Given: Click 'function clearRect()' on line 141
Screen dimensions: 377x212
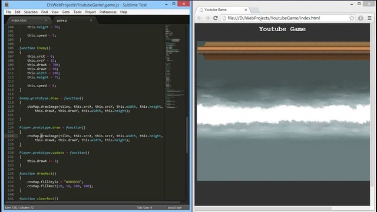Looking at the screenshot, I should click(x=39, y=198).
